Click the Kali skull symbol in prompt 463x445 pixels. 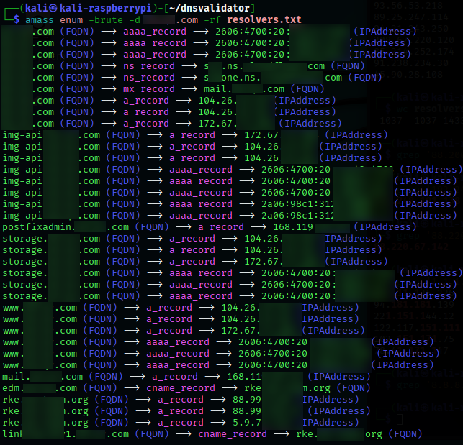pyautogui.click(x=53, y=9)
